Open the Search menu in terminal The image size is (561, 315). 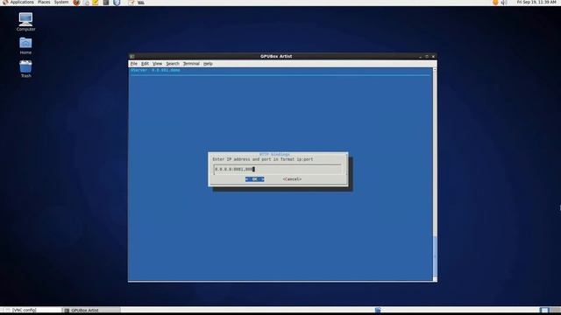pos(173,64)
